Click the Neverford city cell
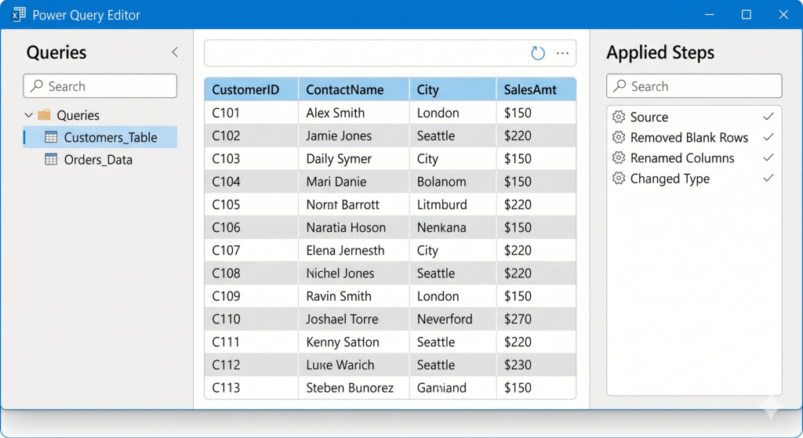The width and height of the screenshot is (803, 438). pos(452,319)
